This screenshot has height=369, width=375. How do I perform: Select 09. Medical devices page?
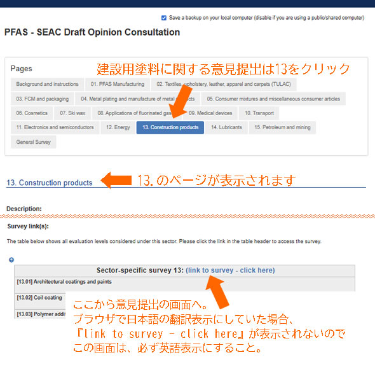(x=210, y=113)
